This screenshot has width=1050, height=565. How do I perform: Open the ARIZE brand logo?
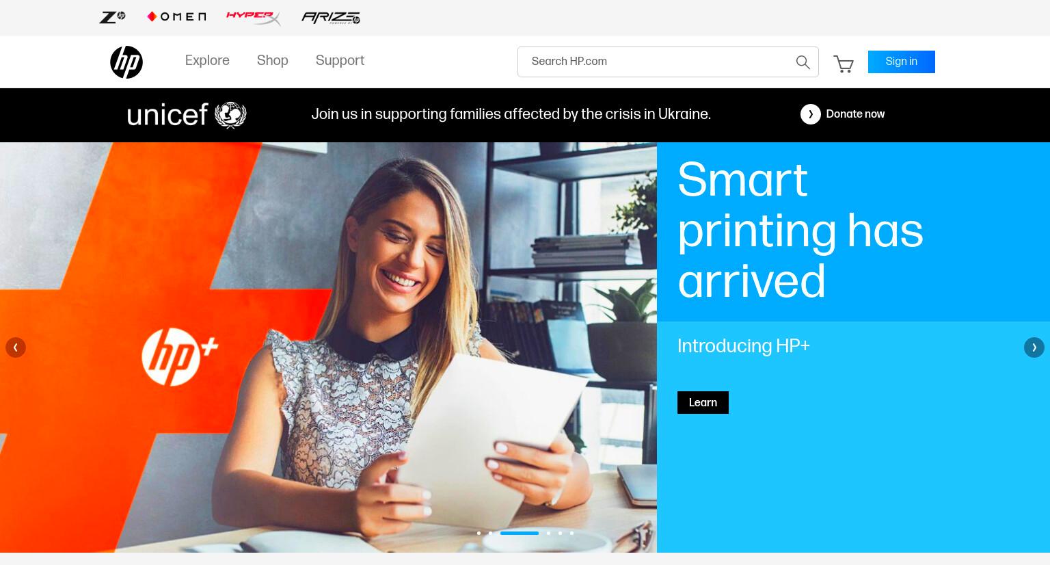coord(331,18)
